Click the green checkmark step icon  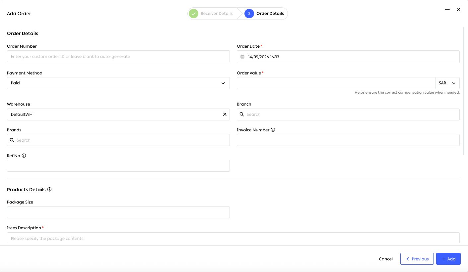click(193, 14)
